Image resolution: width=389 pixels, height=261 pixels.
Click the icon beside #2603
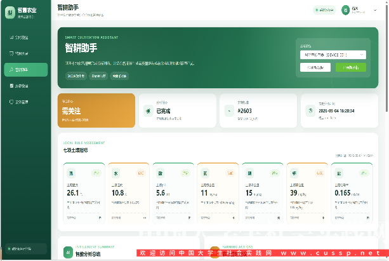click(229, 111)
